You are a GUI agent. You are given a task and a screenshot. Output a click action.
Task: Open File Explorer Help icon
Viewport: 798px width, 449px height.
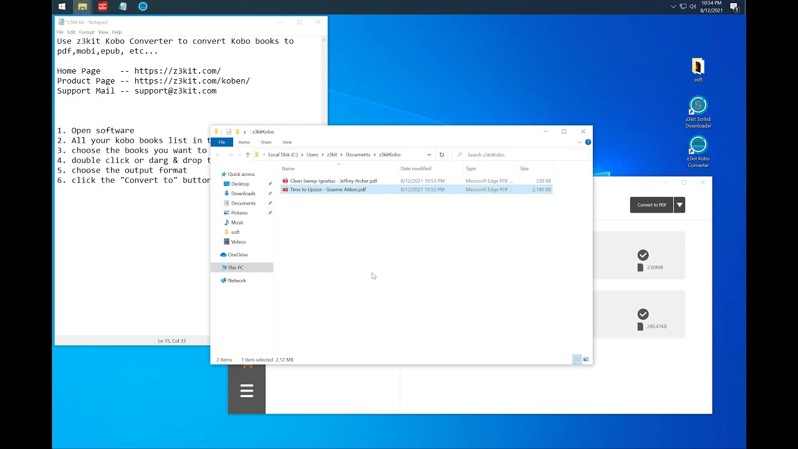click(x=588, y=142)
